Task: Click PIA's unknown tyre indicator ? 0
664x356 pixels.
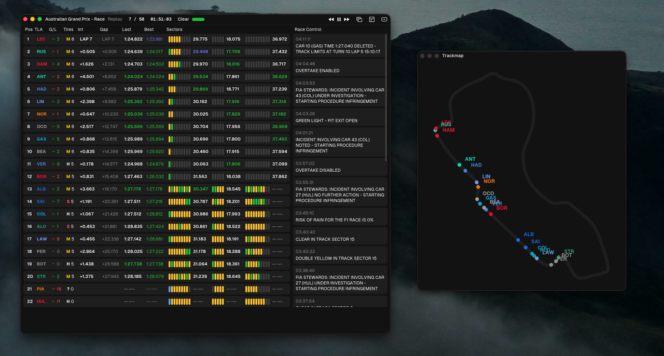Action: click(x=70, y=289)
